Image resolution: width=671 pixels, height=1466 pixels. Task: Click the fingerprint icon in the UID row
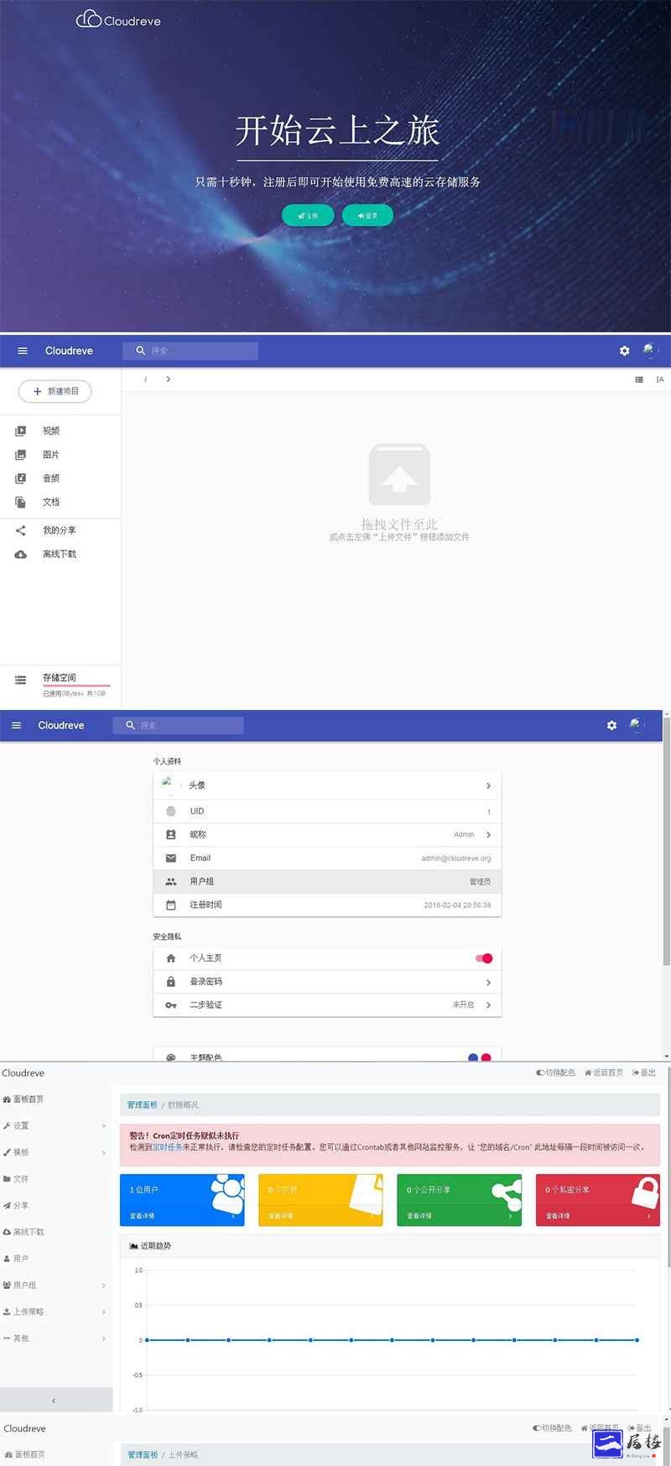coord(171,811)
